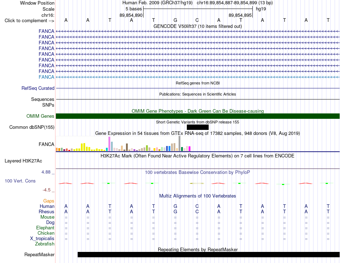Open '100 vertebrates Basewise Conservation by PhyloP' title
Viewport: 340px width, 263px height.
[198, 172]
